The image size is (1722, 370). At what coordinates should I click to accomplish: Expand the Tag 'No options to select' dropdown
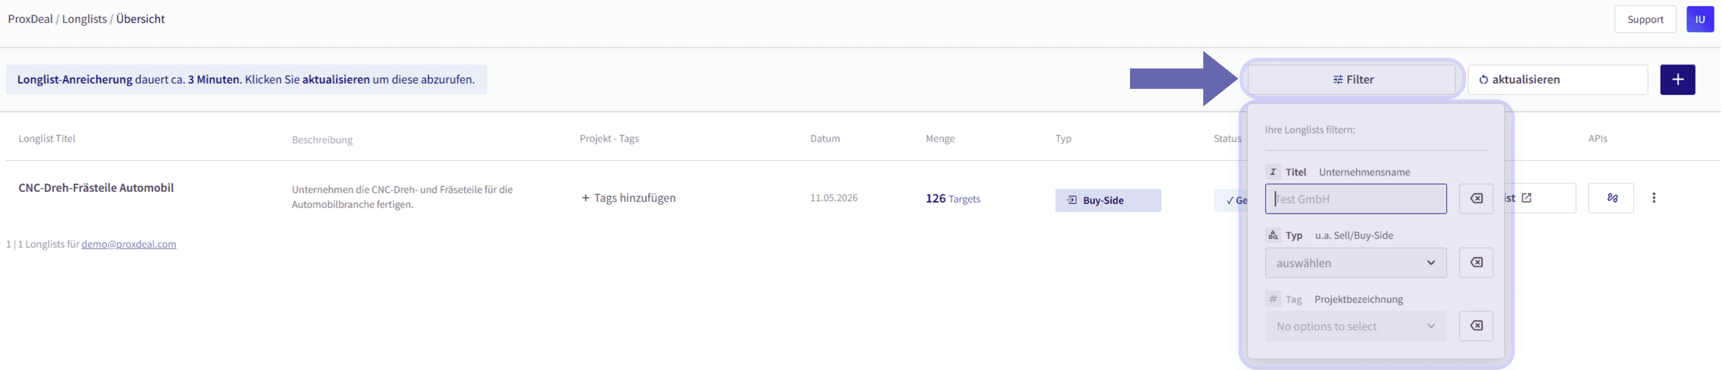point(1355,326)
